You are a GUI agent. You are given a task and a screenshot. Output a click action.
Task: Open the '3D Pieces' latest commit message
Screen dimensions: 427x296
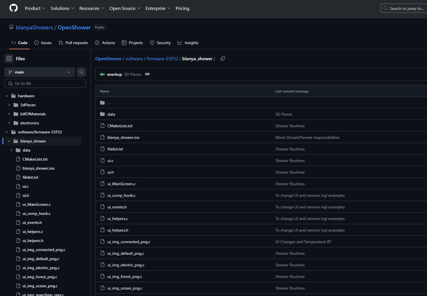click(133, 74)
